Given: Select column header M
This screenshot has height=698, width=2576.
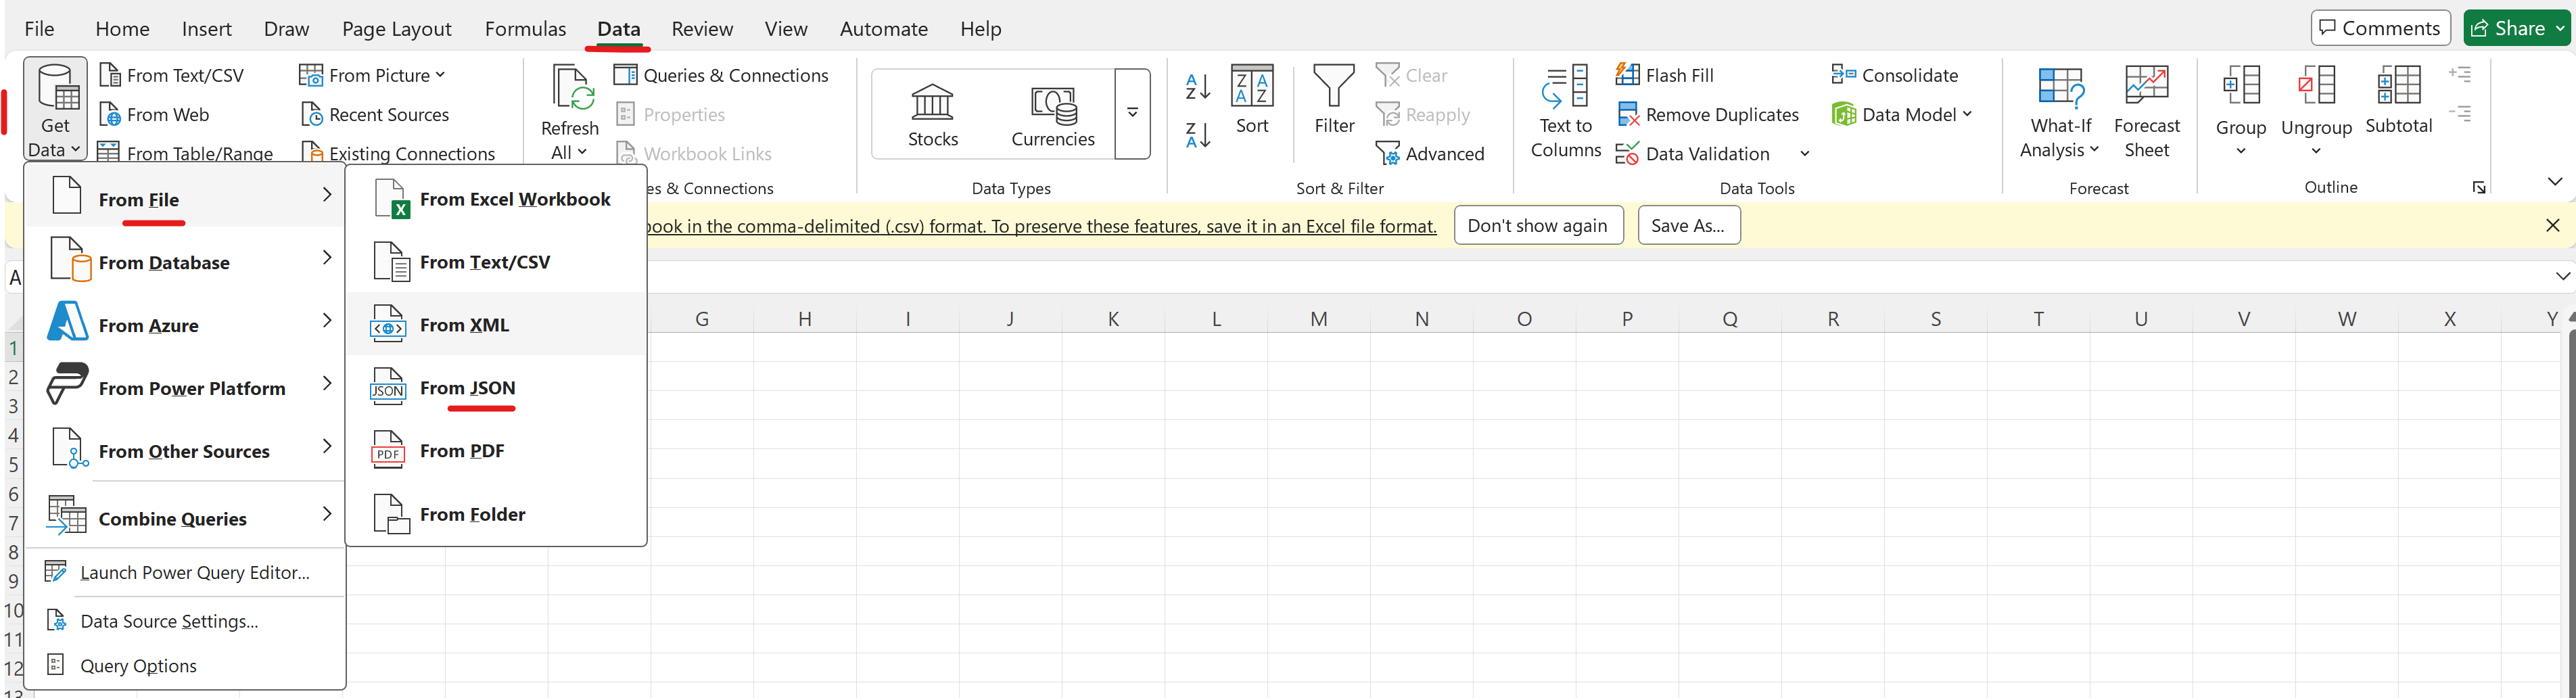Looking at the screenshot, I should click(1319, 319).
